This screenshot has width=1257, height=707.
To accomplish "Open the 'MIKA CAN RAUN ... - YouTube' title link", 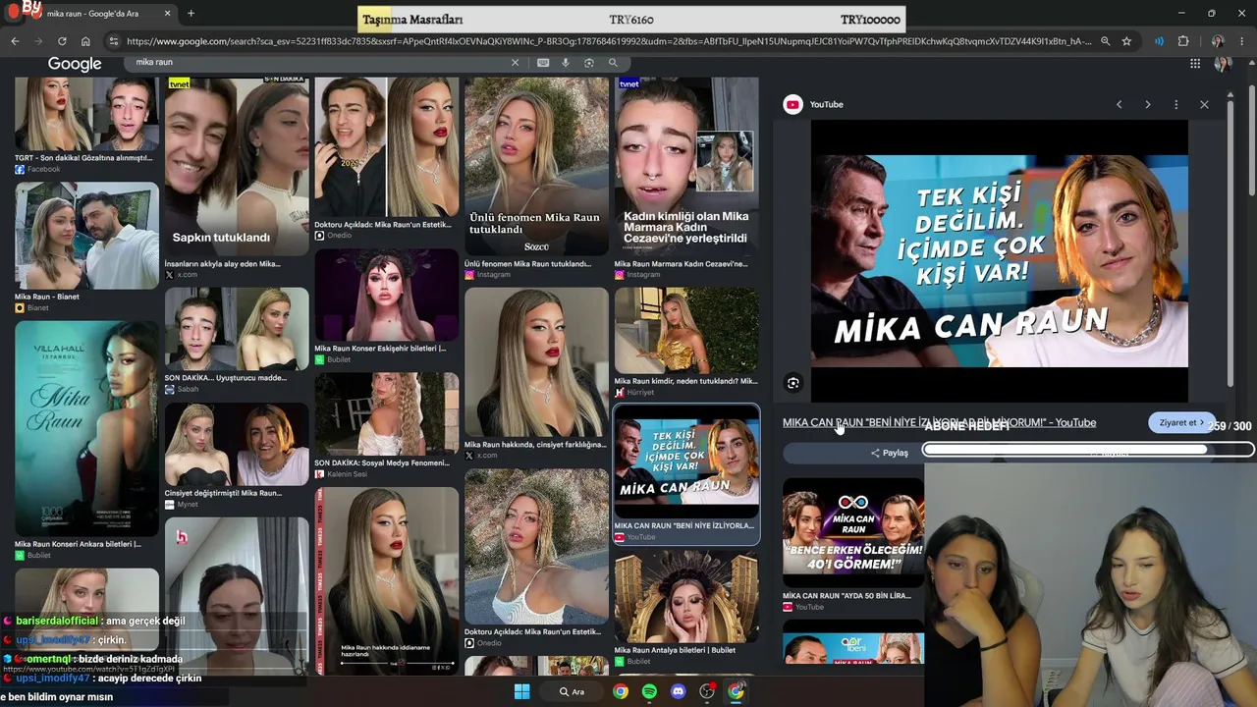I will point(939,423).
